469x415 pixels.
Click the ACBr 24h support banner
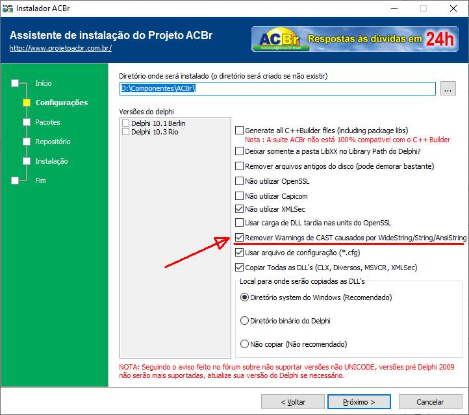pos(355,39)
